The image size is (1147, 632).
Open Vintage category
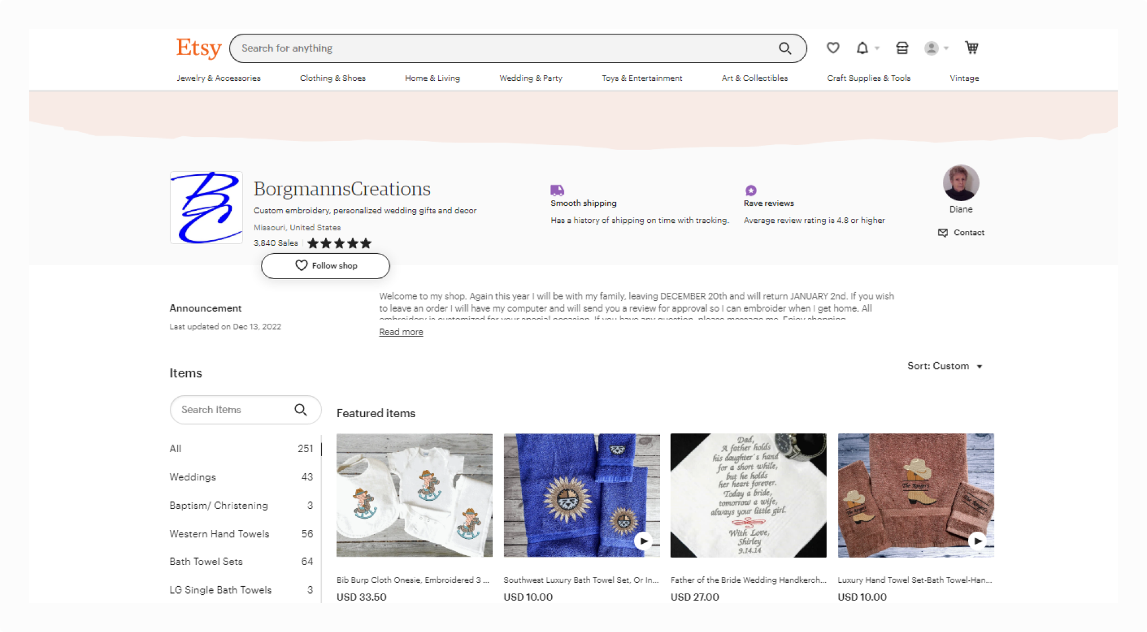(964, 78)
